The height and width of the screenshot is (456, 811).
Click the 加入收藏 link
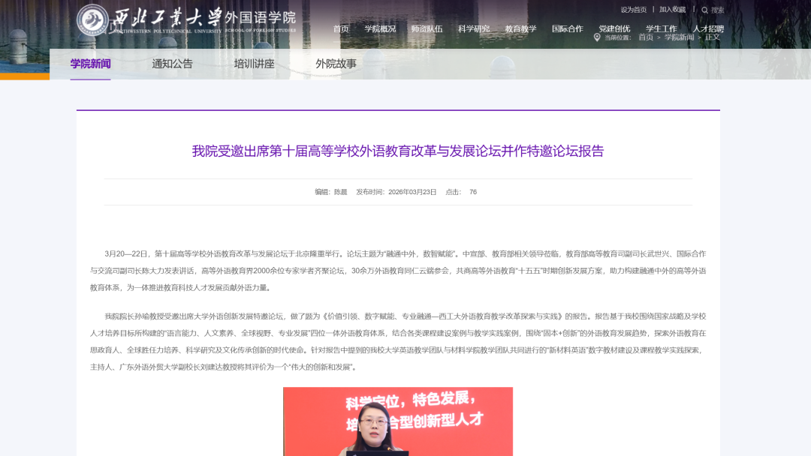click(x=672, y=10)
